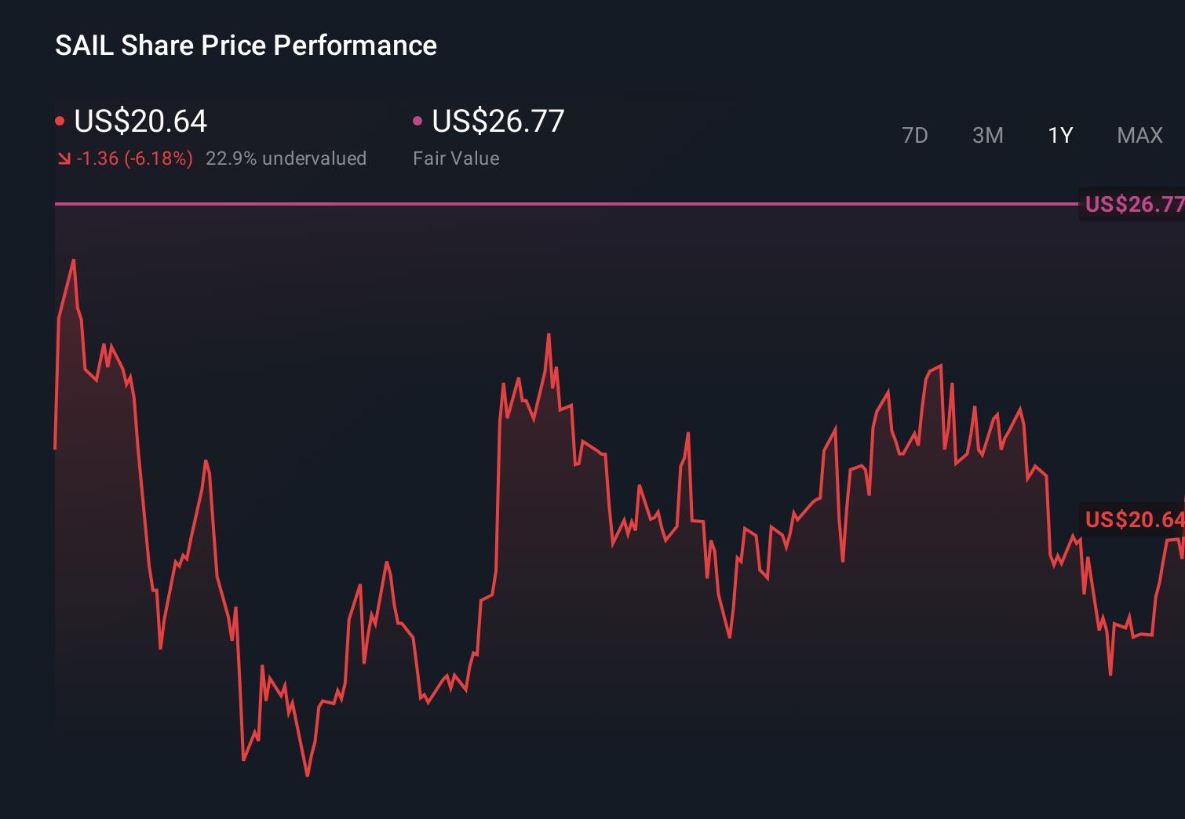Viewport: 1185px width, 819px height.
Task: Click the downward arrow next to -1.36
Action: (64, 158)
